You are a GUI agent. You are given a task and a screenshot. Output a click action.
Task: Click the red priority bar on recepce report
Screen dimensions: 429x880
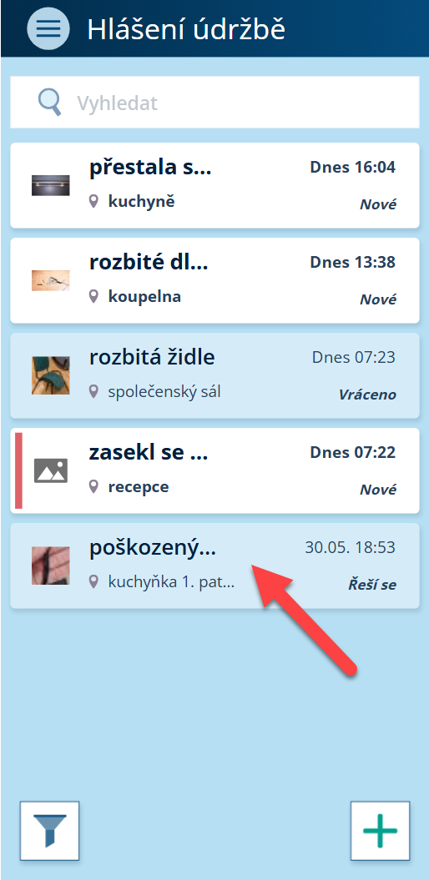click(18, 470)
